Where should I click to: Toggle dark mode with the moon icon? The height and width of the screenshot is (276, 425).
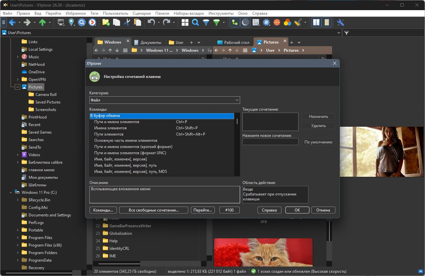click(245, 22)
